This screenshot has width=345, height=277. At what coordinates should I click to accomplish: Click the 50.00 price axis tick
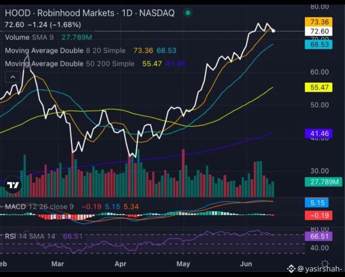319,105
